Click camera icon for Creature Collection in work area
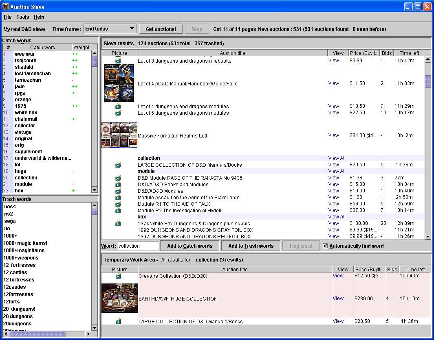This screenshot has width=434, height=340. click(x=119, y=276)
